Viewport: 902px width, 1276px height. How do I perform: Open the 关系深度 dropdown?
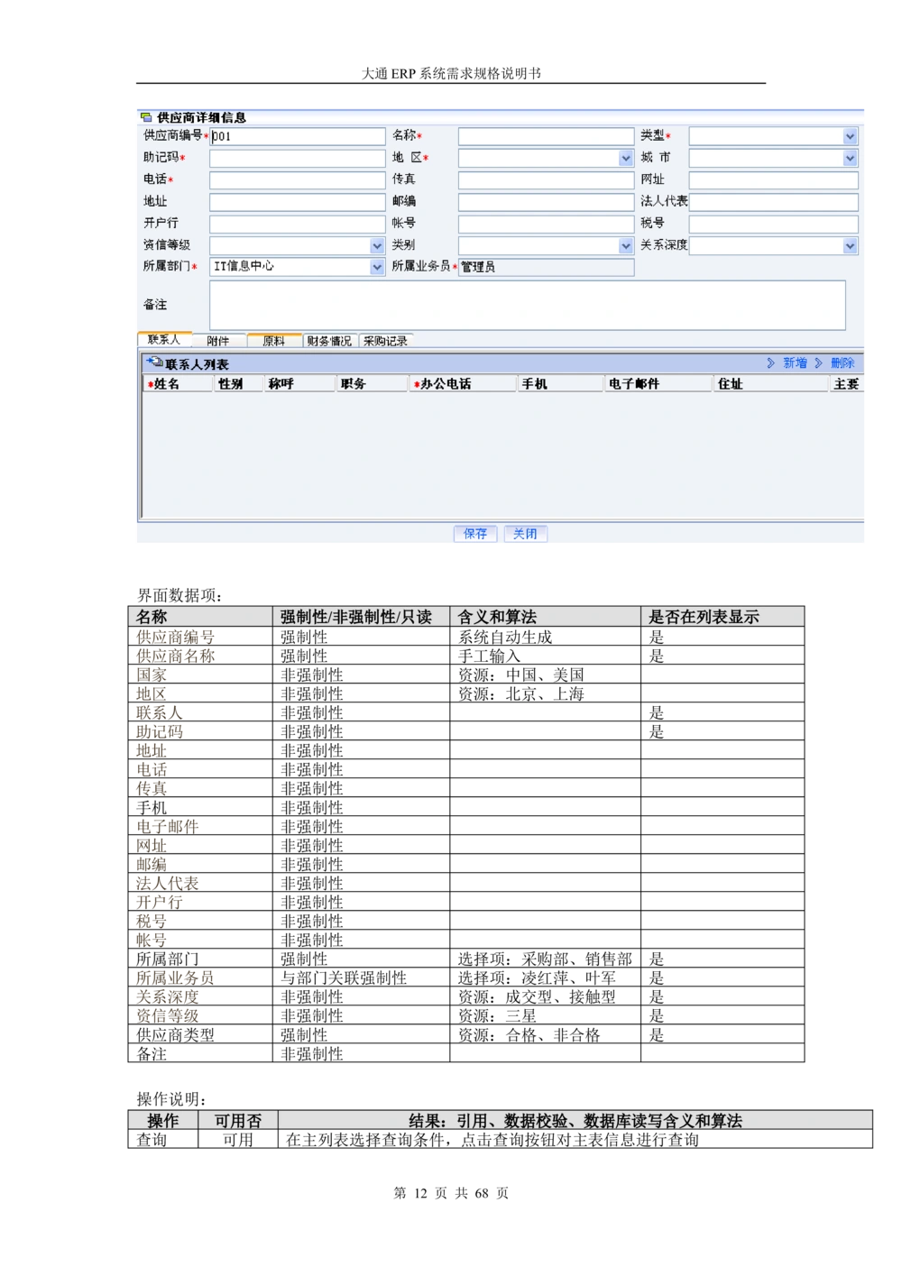click(x=851, y=245)
